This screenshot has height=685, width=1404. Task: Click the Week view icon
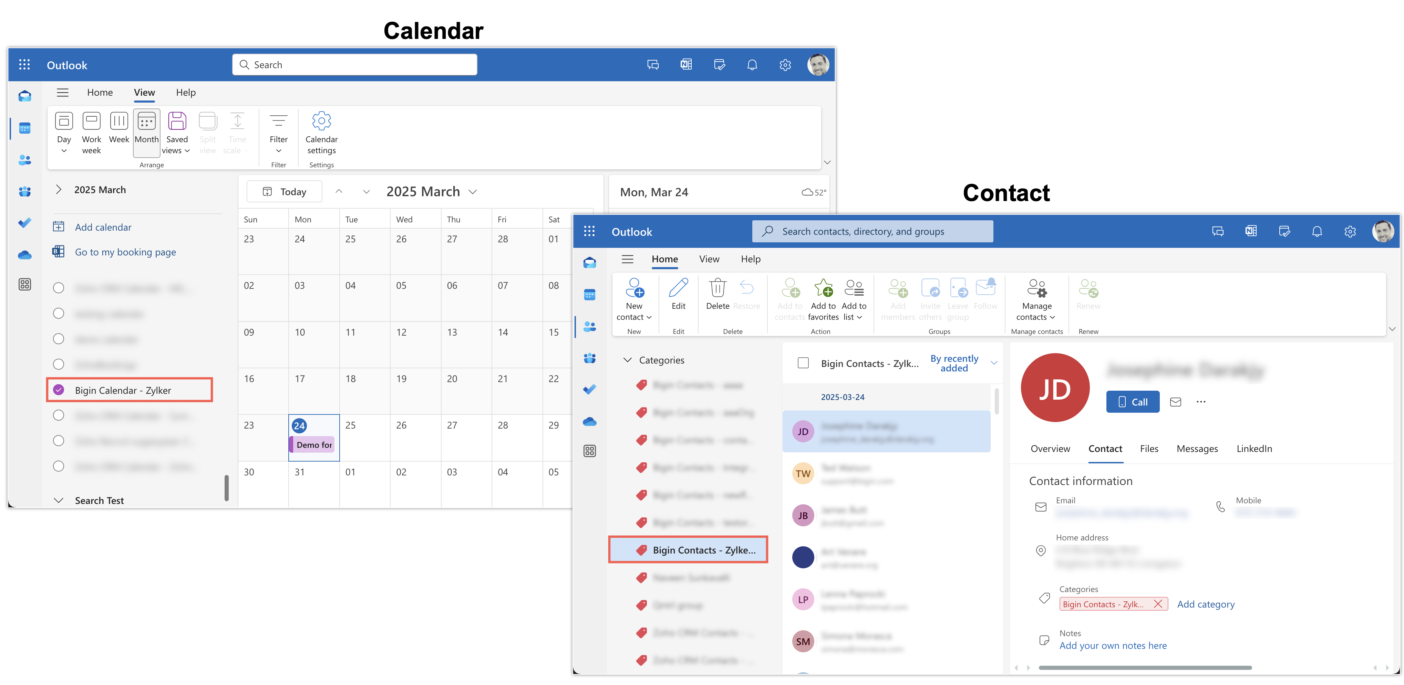119,122
